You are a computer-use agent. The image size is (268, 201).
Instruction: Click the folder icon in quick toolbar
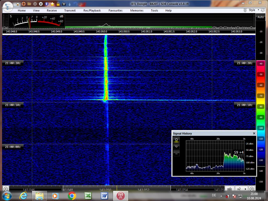pyautogui.click(x=29, y=4)
